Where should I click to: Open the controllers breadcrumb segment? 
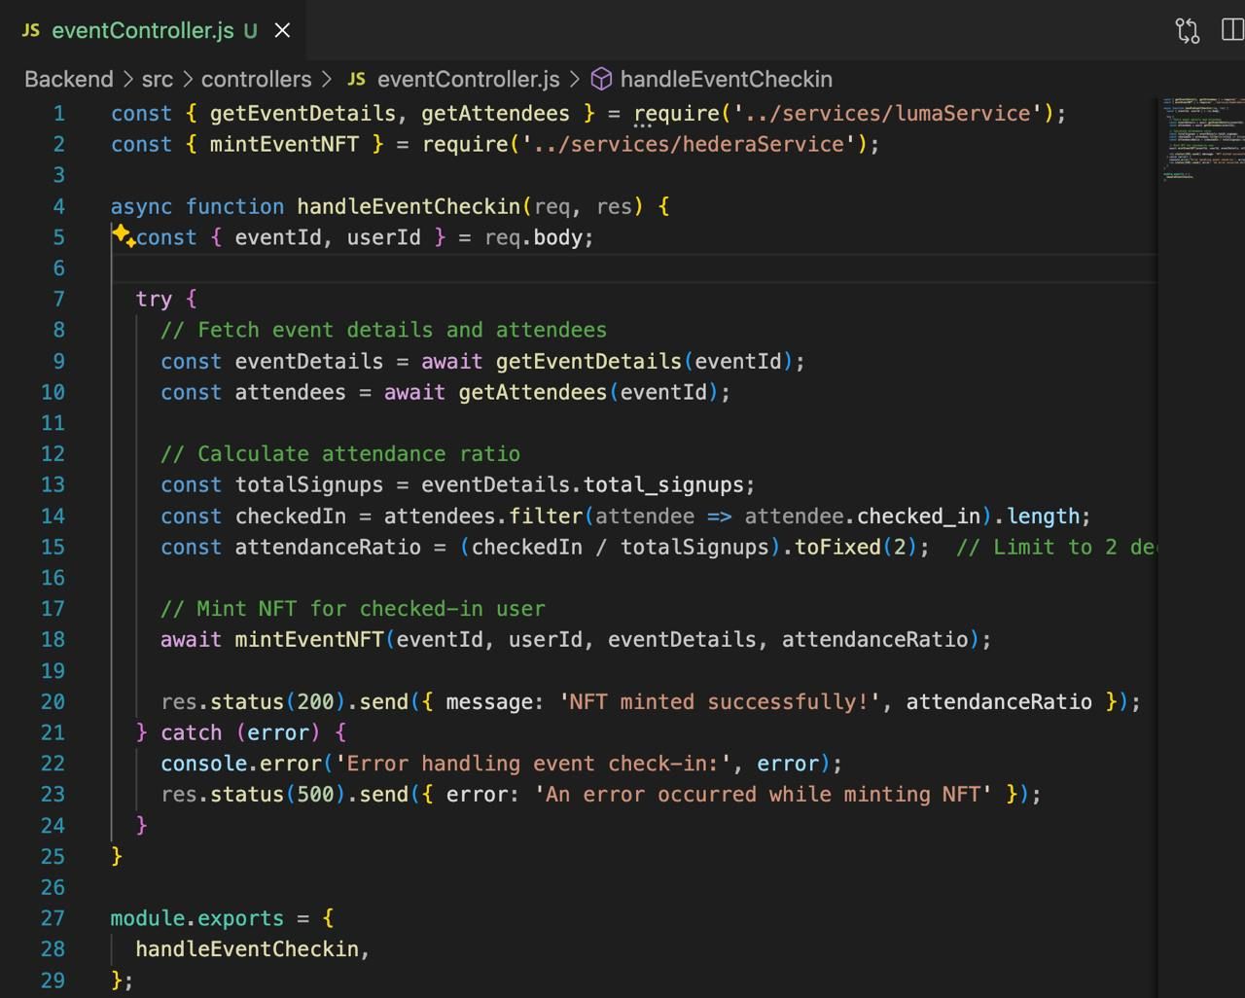[257, 79]
